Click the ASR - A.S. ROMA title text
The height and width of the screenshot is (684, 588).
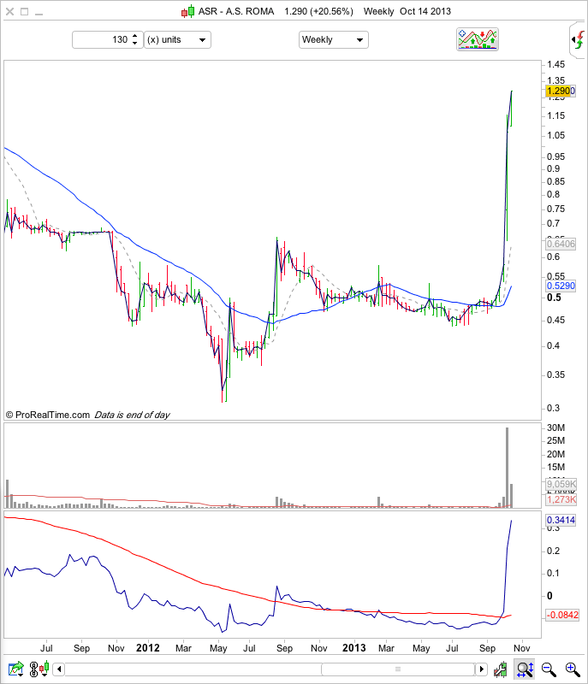click(x=236, y=11)
